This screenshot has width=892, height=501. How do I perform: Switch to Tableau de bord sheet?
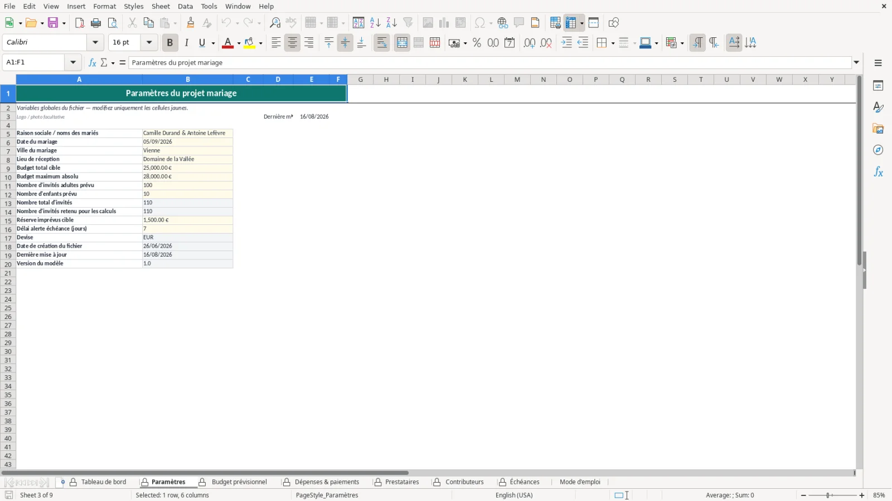tap(104, 482)
